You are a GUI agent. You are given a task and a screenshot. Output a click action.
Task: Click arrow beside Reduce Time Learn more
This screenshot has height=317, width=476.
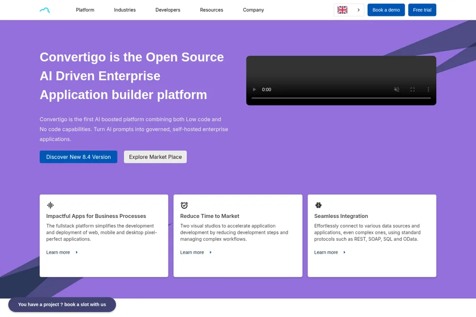point(211,253)
